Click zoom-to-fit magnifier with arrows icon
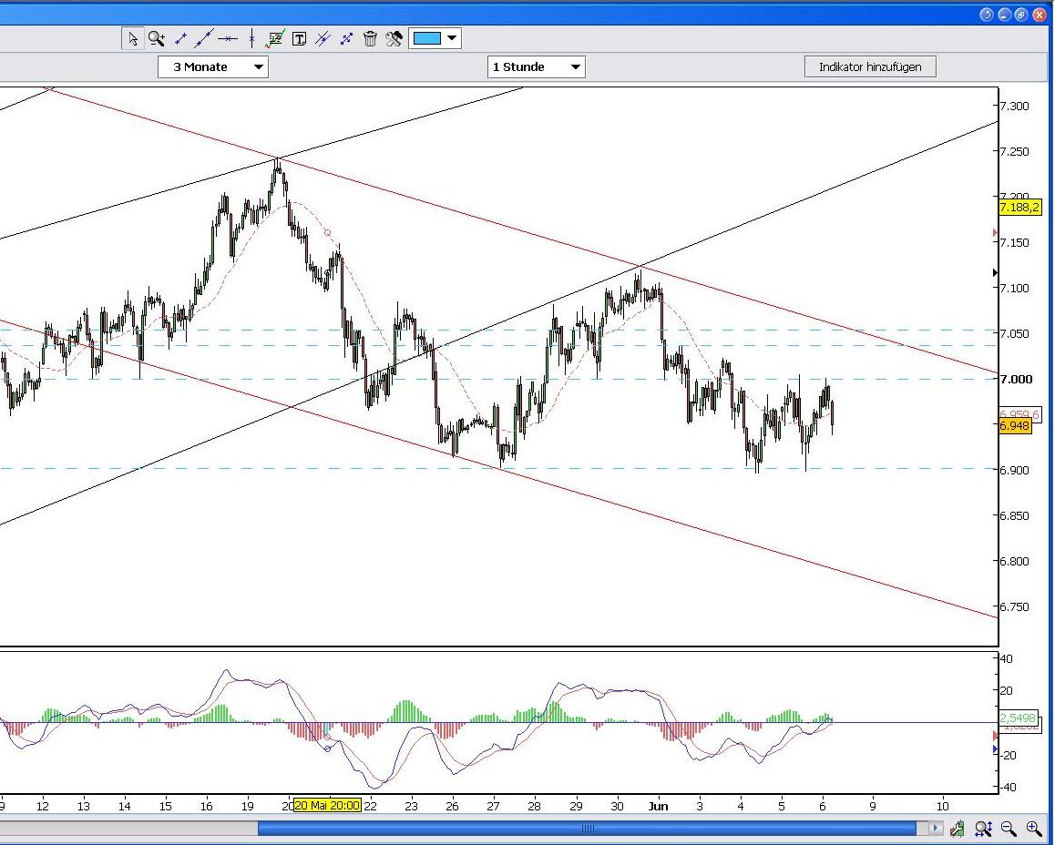Image resolution: width=1055 pixels, height=845 pixels. [x=983, y=829]
